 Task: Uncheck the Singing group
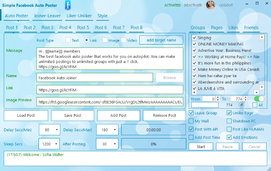coord(194,37)
